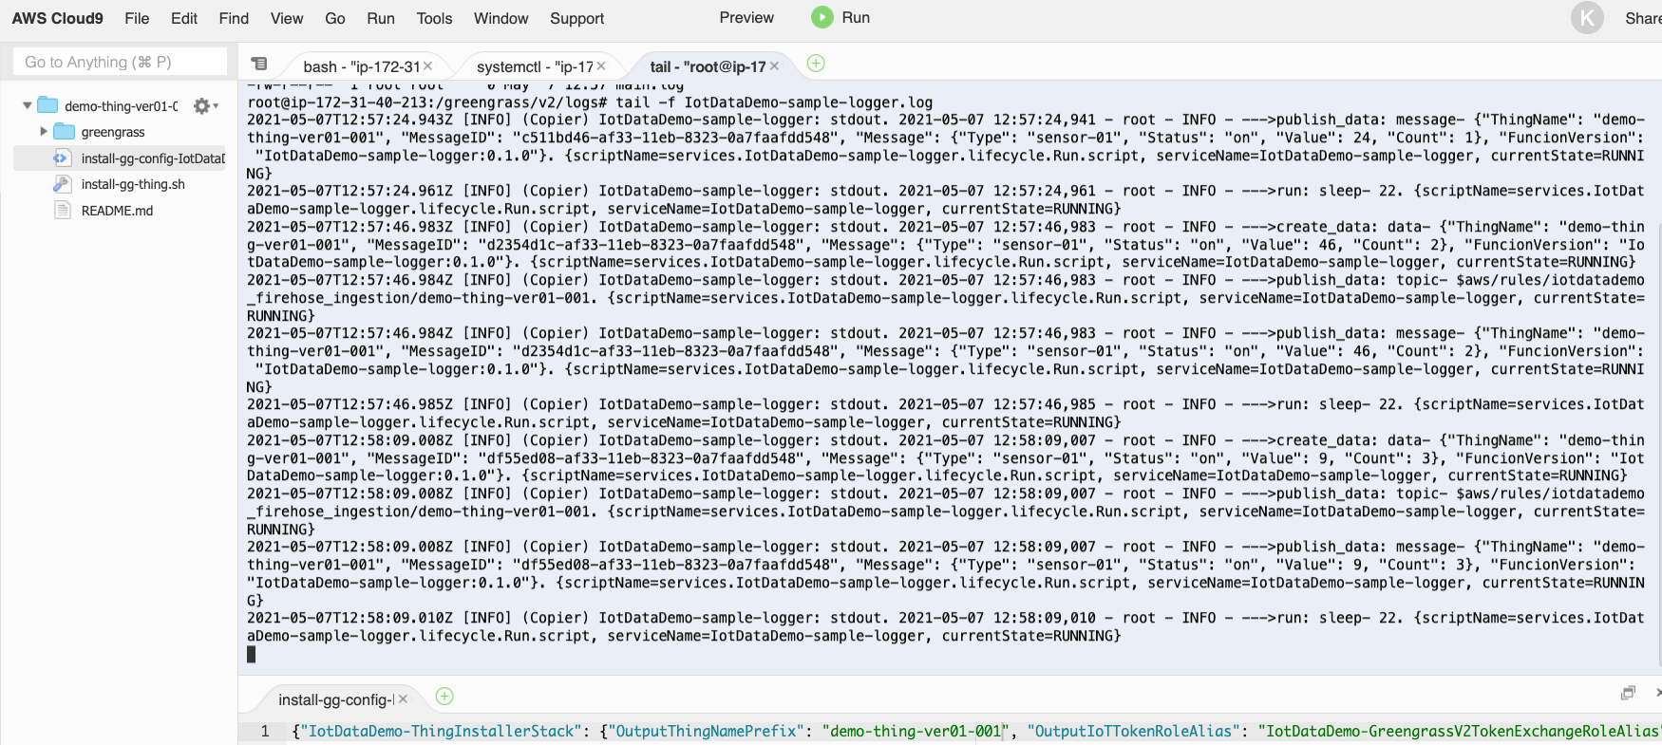
Task: Click "IotDataDemo-ThingInstallerStack" key in editor
Action: (441, 731)
